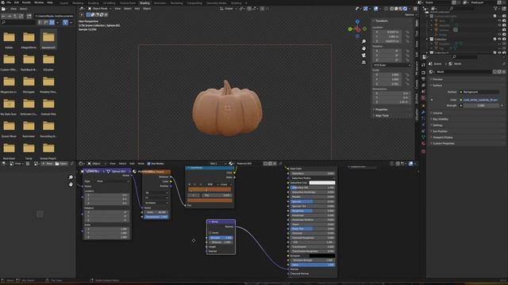Create a new folder in file browser
Image resolution: width=508 pixels, height=285 pixels.
pyautogui.click(x=29, y=16)
